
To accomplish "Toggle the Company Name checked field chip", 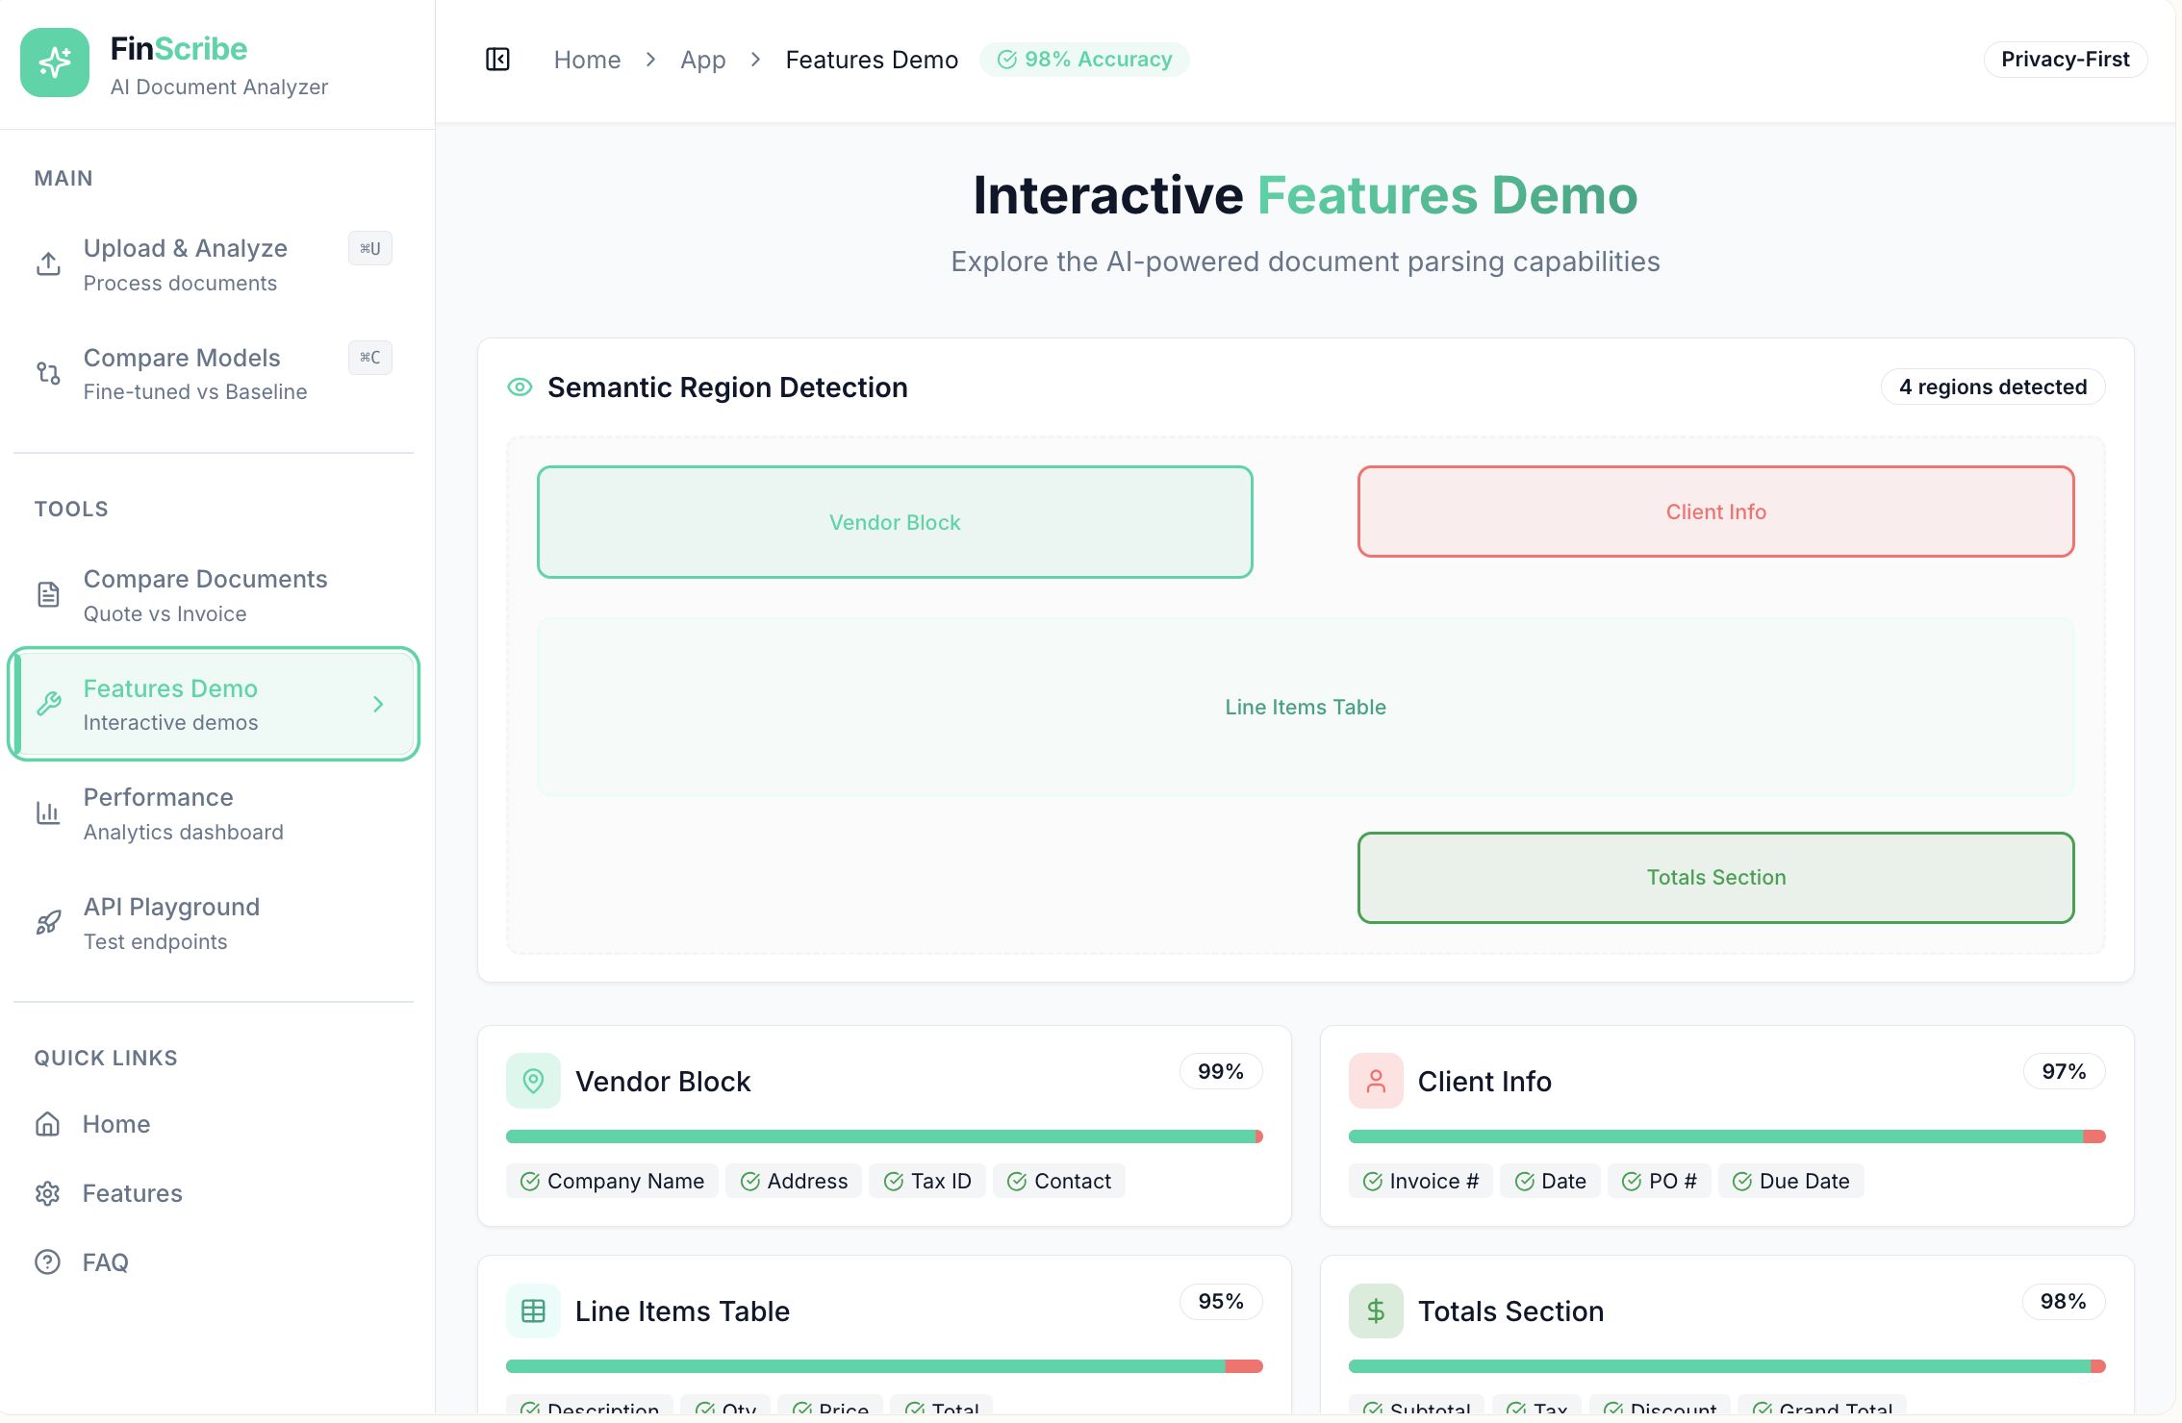I will [612, 1181].
